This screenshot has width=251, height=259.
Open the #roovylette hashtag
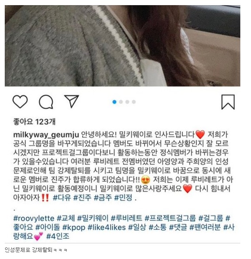[x=34, y=218]
